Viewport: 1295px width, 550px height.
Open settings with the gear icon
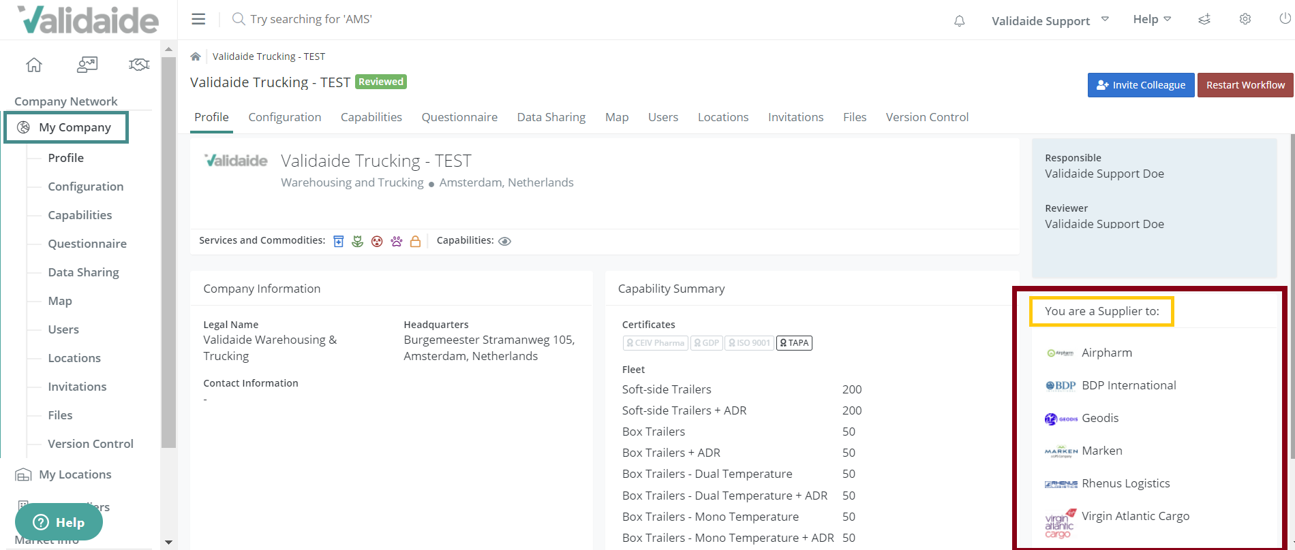[1245, 19]
